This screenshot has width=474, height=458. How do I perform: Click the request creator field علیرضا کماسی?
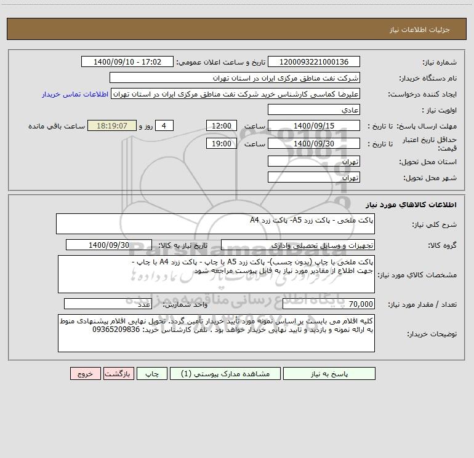point(236,94)
